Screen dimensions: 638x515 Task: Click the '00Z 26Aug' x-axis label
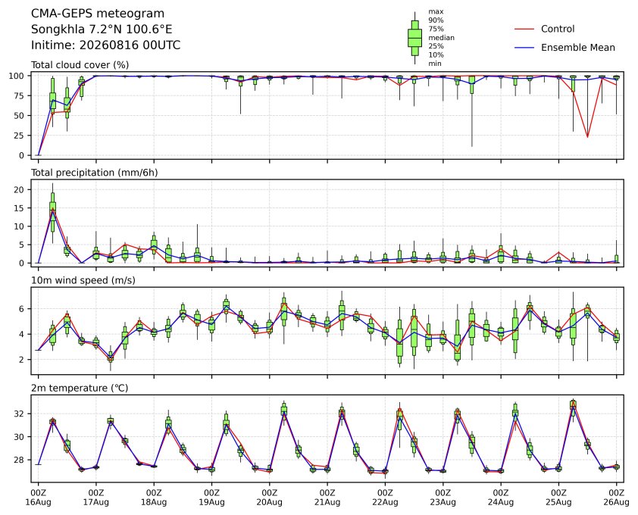pyautogui.click(x=617, y=498)
